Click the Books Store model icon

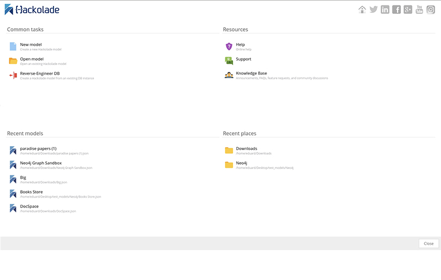pos(13,194)
